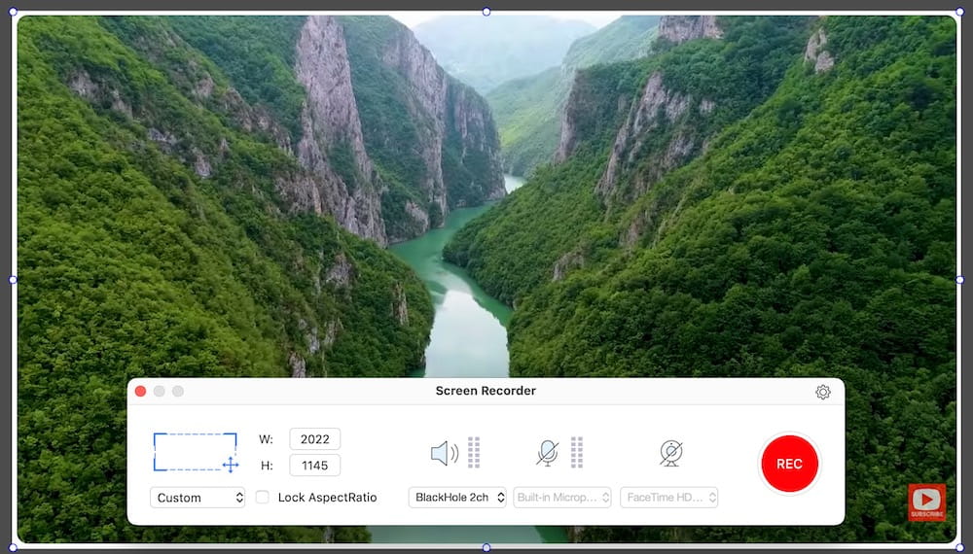
Task: Open the BlackHole 2ch audio source dropdown
Action: point(457,497)
